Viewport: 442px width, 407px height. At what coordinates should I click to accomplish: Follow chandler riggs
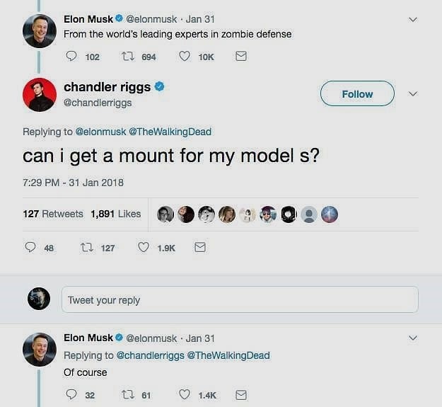click(357, 94)
